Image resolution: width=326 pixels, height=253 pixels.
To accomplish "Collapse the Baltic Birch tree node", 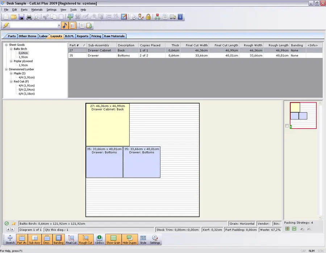I will [11, 49].
